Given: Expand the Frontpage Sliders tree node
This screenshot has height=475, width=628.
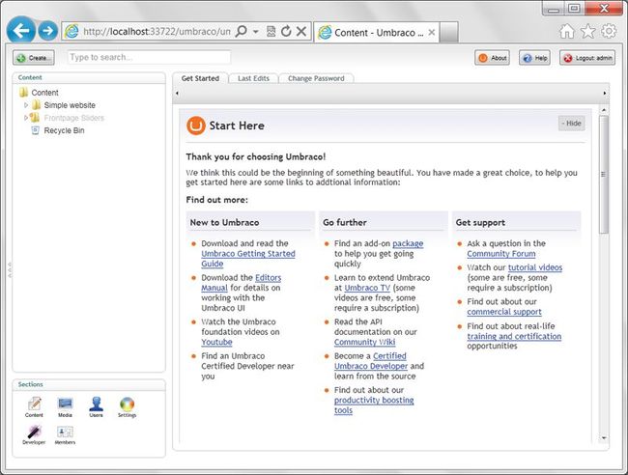Looking at the screenshot, I should pyautogui.click(x=26, y=118).
